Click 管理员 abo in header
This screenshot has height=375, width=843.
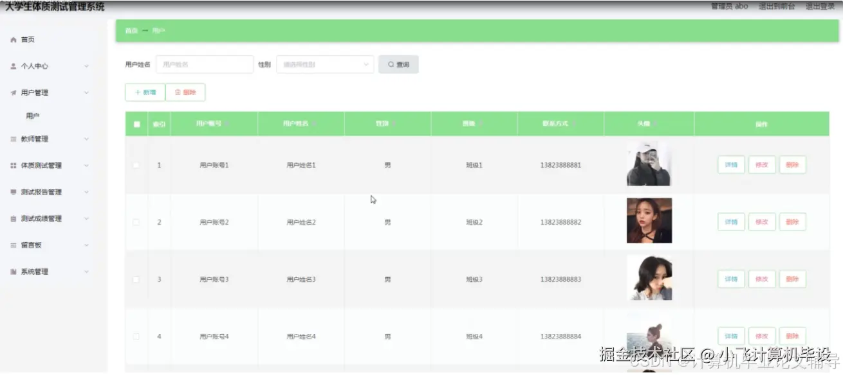pyautogui.click(x=729, y=6)
